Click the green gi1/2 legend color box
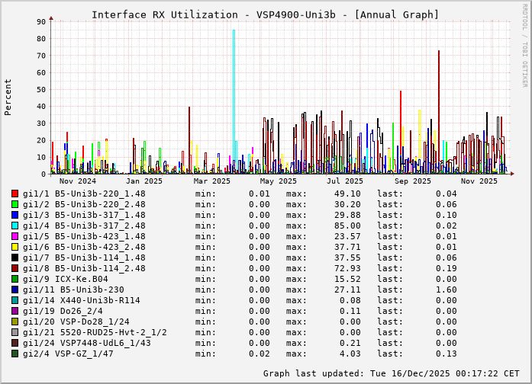The height and width of the screenshot is (384, 532). tap(15, 204)
